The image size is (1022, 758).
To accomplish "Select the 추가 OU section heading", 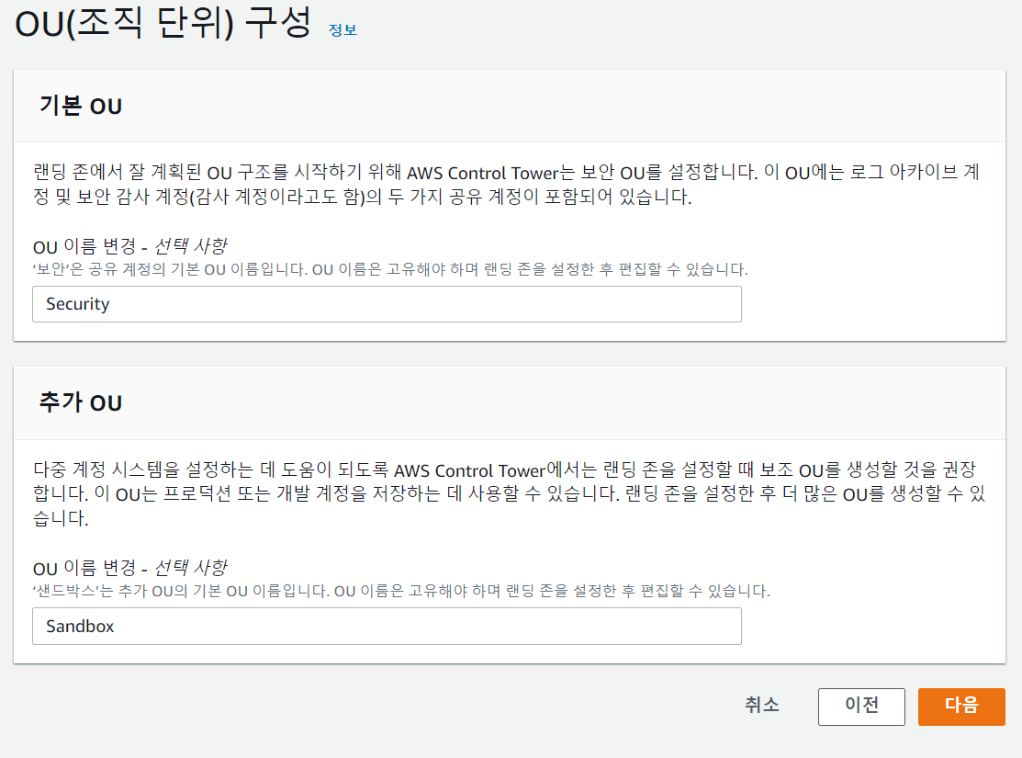I will pyautogui.click(x=81, y=402).
